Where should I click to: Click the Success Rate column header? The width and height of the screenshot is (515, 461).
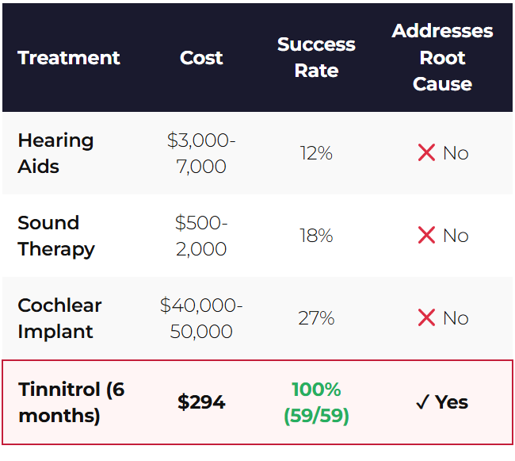tap(316, 58)
